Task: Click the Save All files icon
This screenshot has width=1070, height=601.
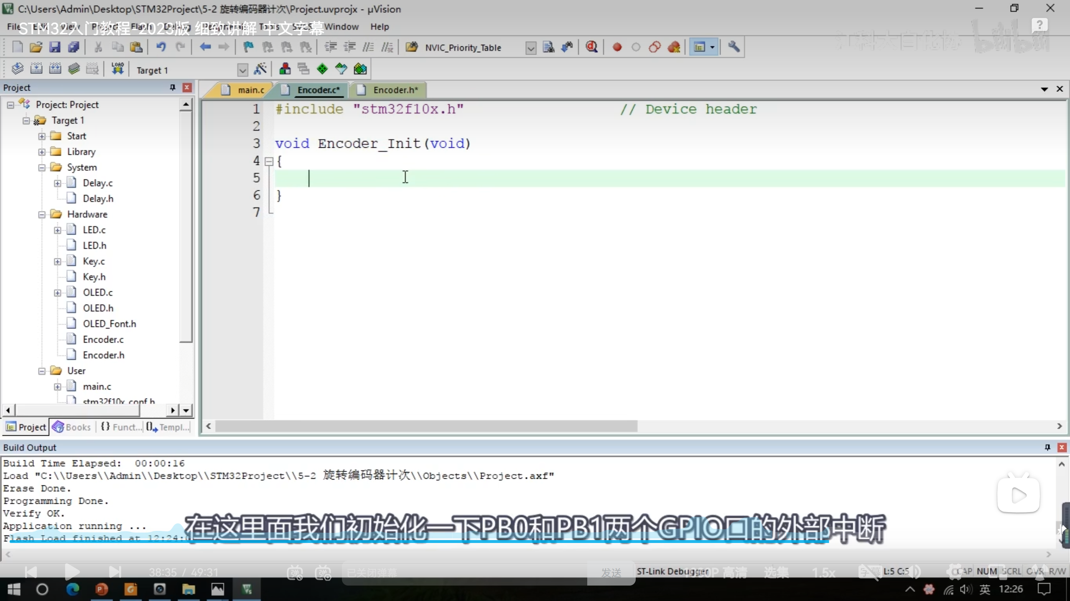Action: [74, 47]
